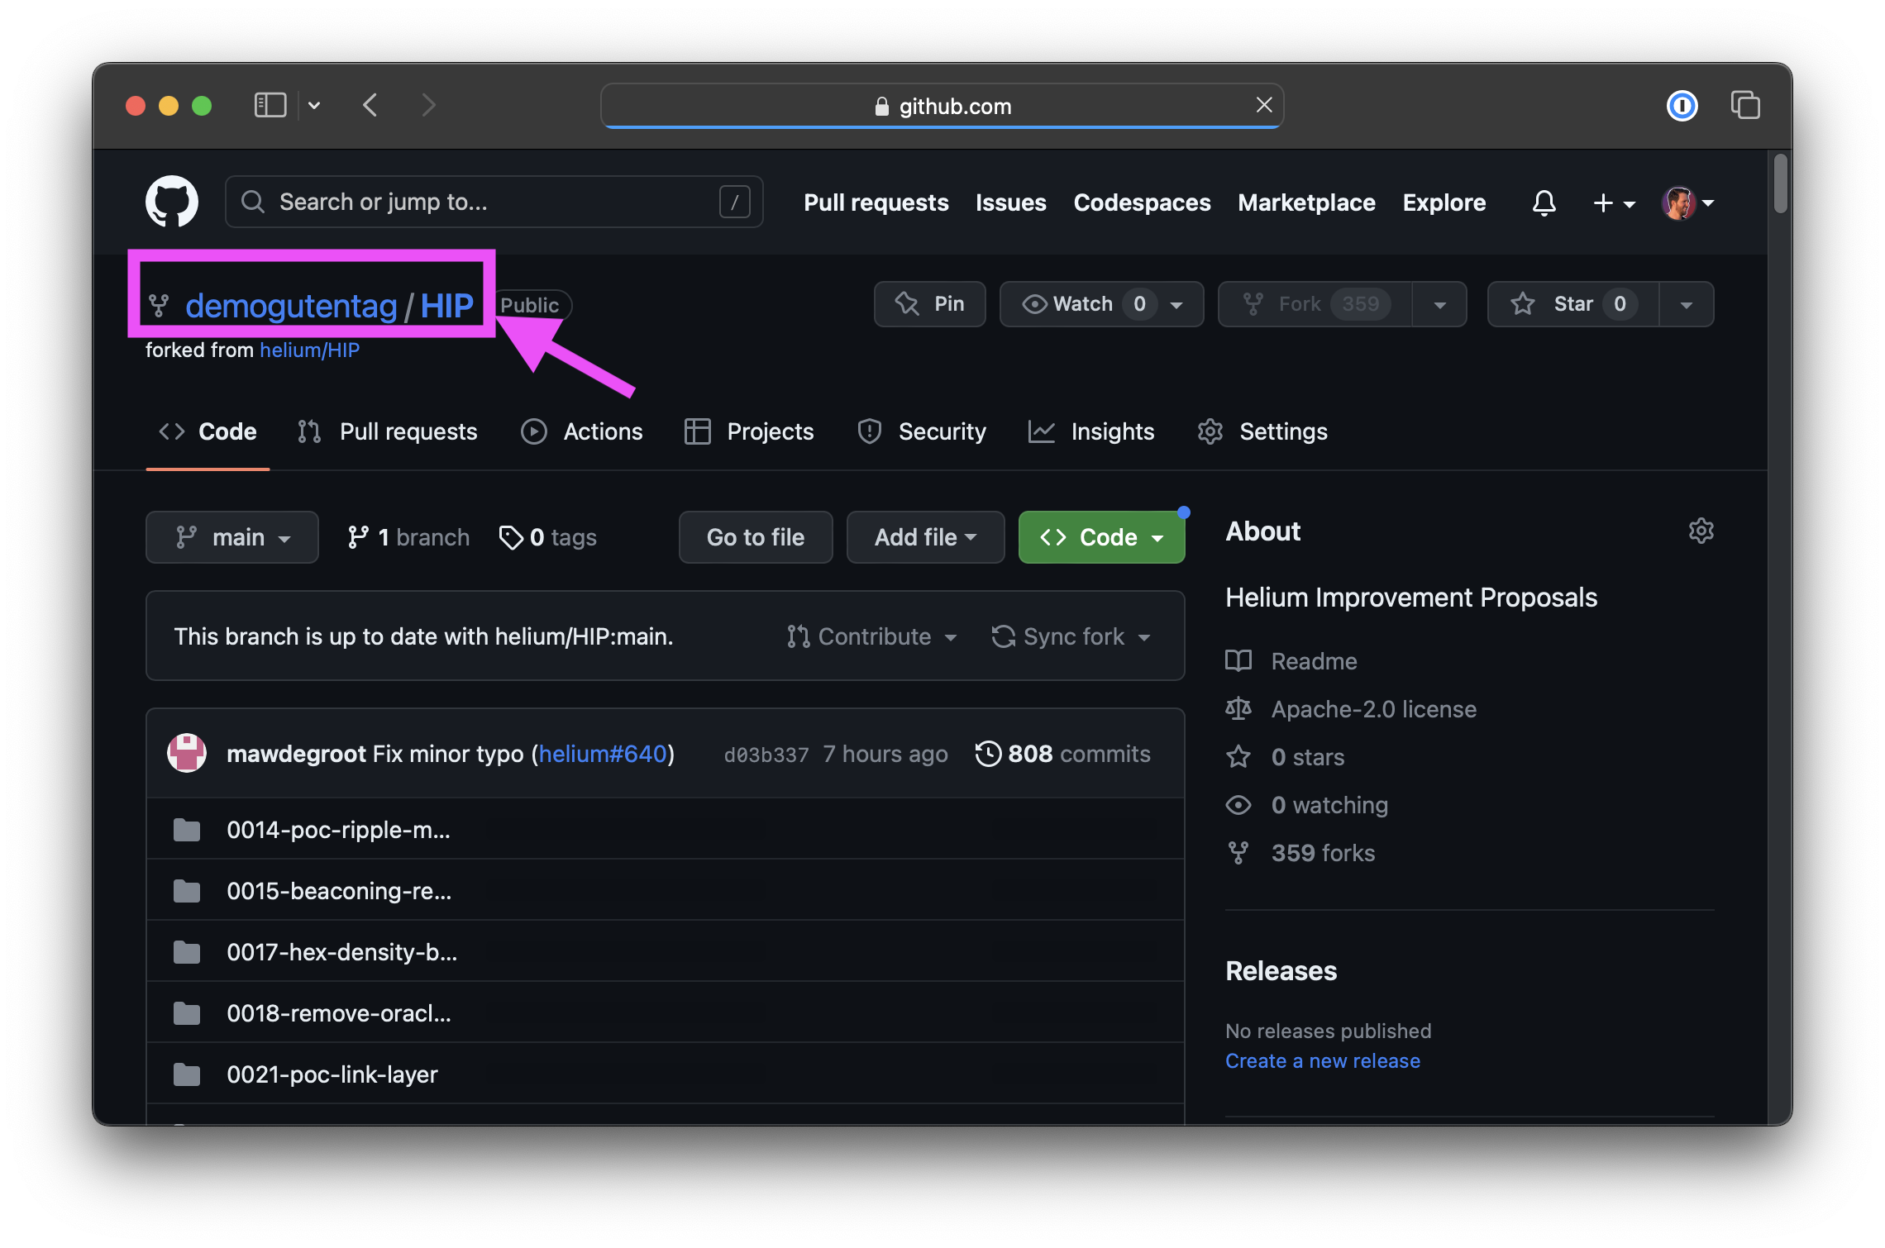Toggle Star on this repository

(1572, 304)
